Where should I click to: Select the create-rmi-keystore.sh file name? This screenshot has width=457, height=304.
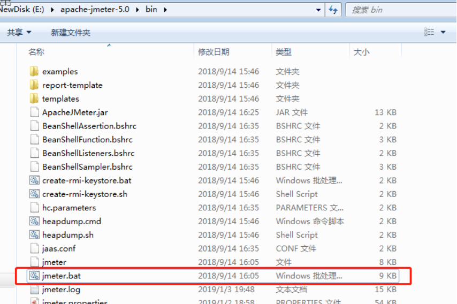coord(85,194)
